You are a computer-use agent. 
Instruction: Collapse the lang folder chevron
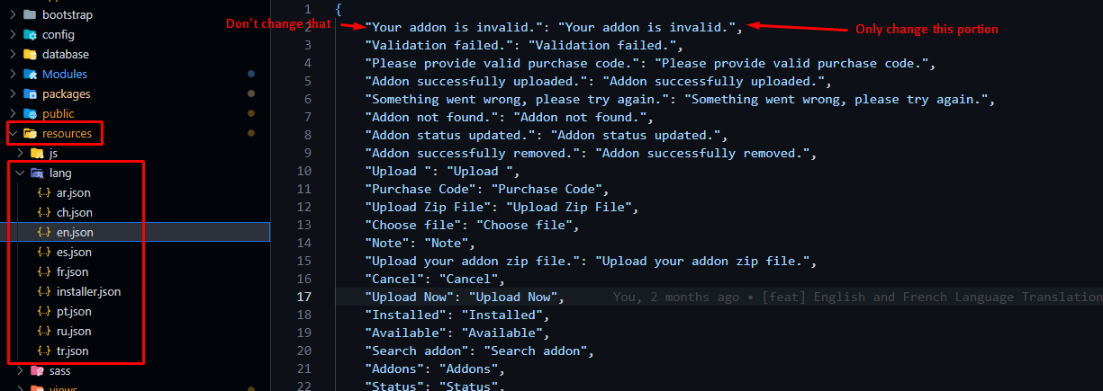coord(22,173)
